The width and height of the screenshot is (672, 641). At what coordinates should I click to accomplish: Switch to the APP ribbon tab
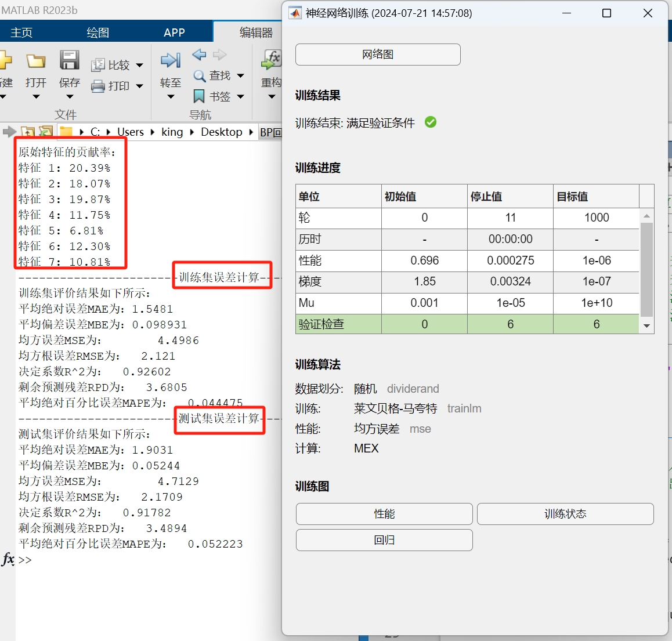coord(174,32)
